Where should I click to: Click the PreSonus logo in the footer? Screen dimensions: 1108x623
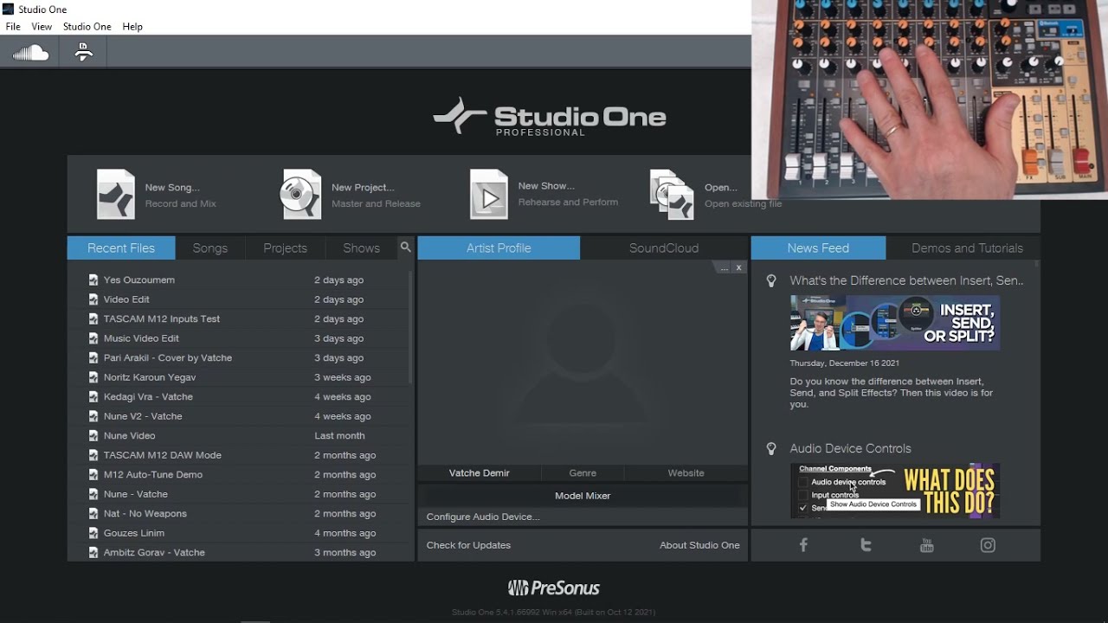click(553, 588)
